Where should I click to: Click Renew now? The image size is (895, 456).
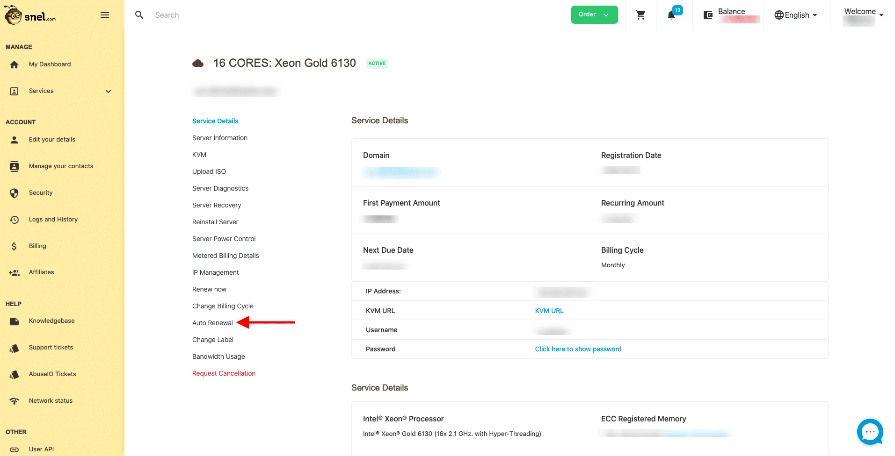209,289
